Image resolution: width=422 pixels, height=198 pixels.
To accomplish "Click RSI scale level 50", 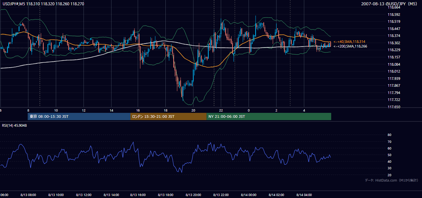I will click(389, 155).
